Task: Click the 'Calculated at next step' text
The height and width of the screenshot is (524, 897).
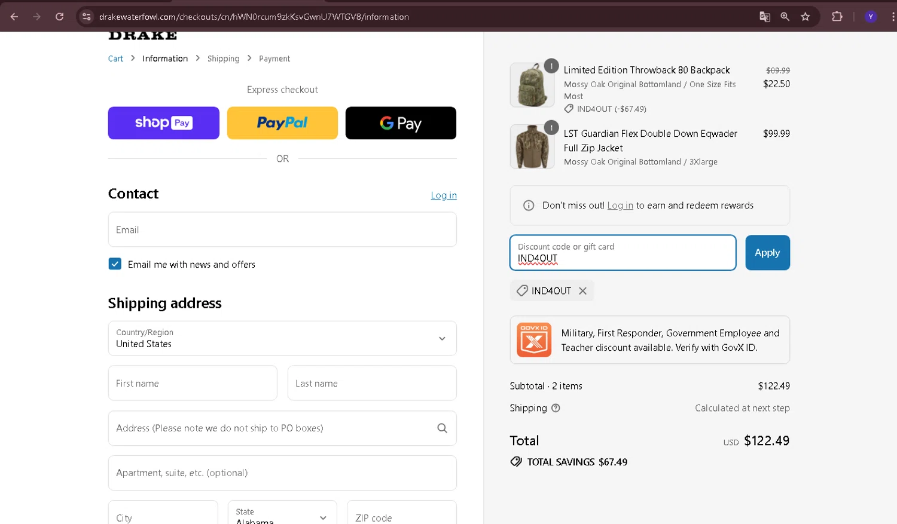Action: coord(742,408)
